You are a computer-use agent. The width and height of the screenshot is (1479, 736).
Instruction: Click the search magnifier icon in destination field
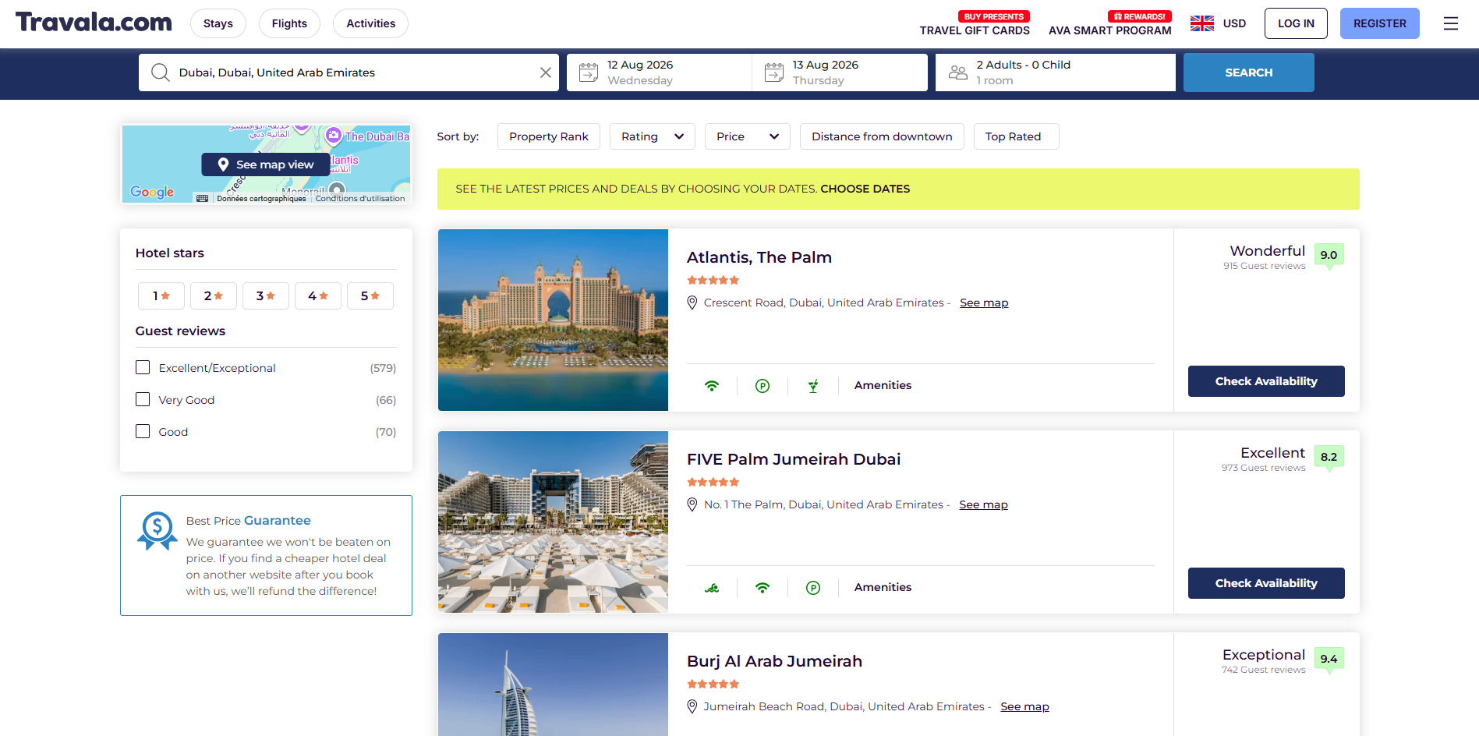161,72
